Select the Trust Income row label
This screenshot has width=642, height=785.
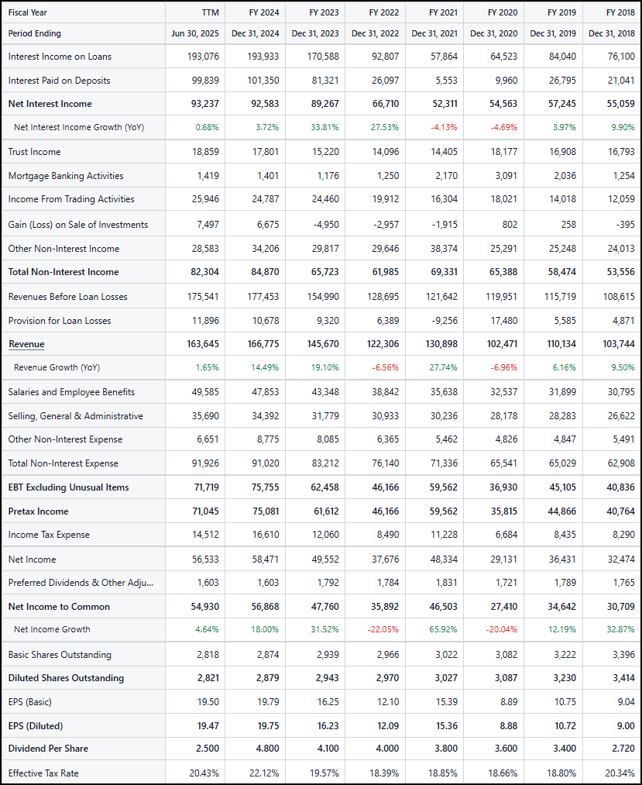(x=34, y=152)
